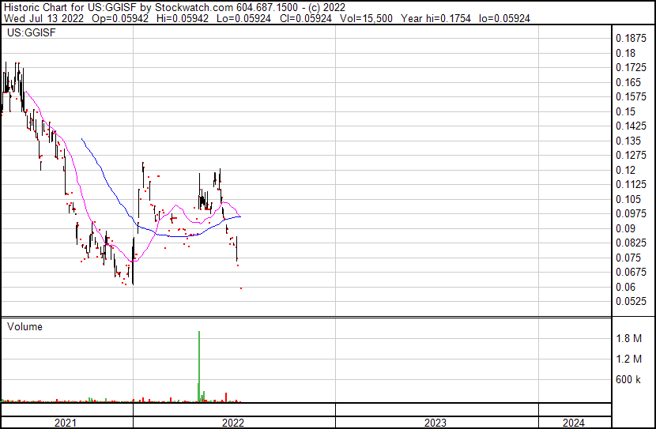Click the 0.1875 price axis label
656x429 pixels.
tap(630, 38)
